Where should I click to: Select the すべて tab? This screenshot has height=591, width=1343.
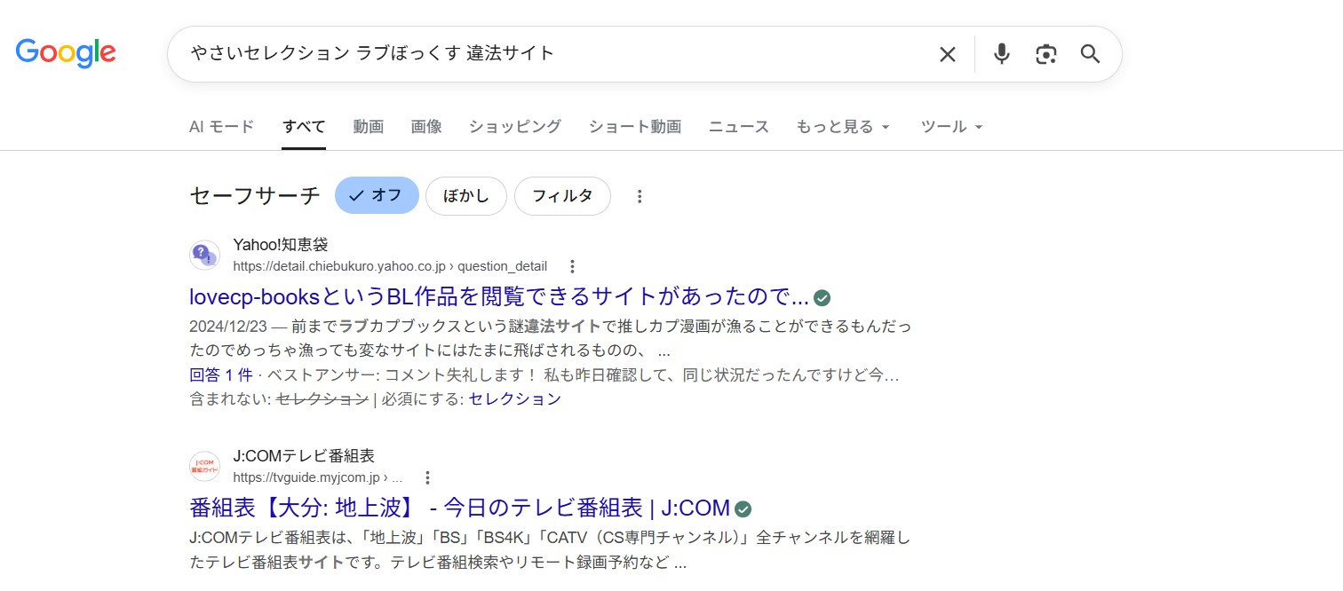point(304,127)
